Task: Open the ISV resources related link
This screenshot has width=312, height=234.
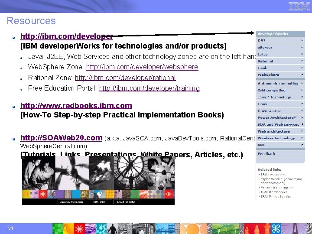Action: 273,174
